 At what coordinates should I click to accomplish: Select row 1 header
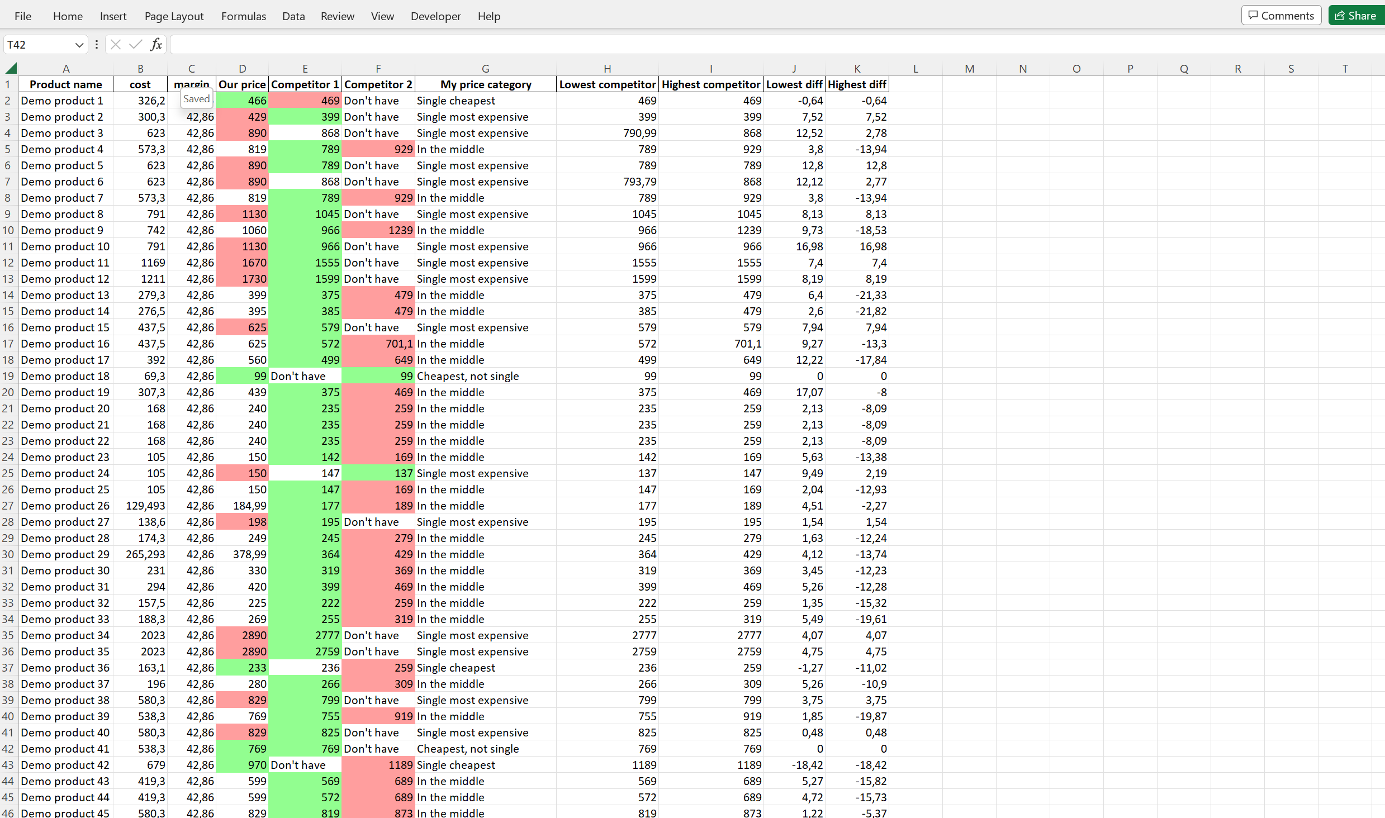(x=8, y=84)
